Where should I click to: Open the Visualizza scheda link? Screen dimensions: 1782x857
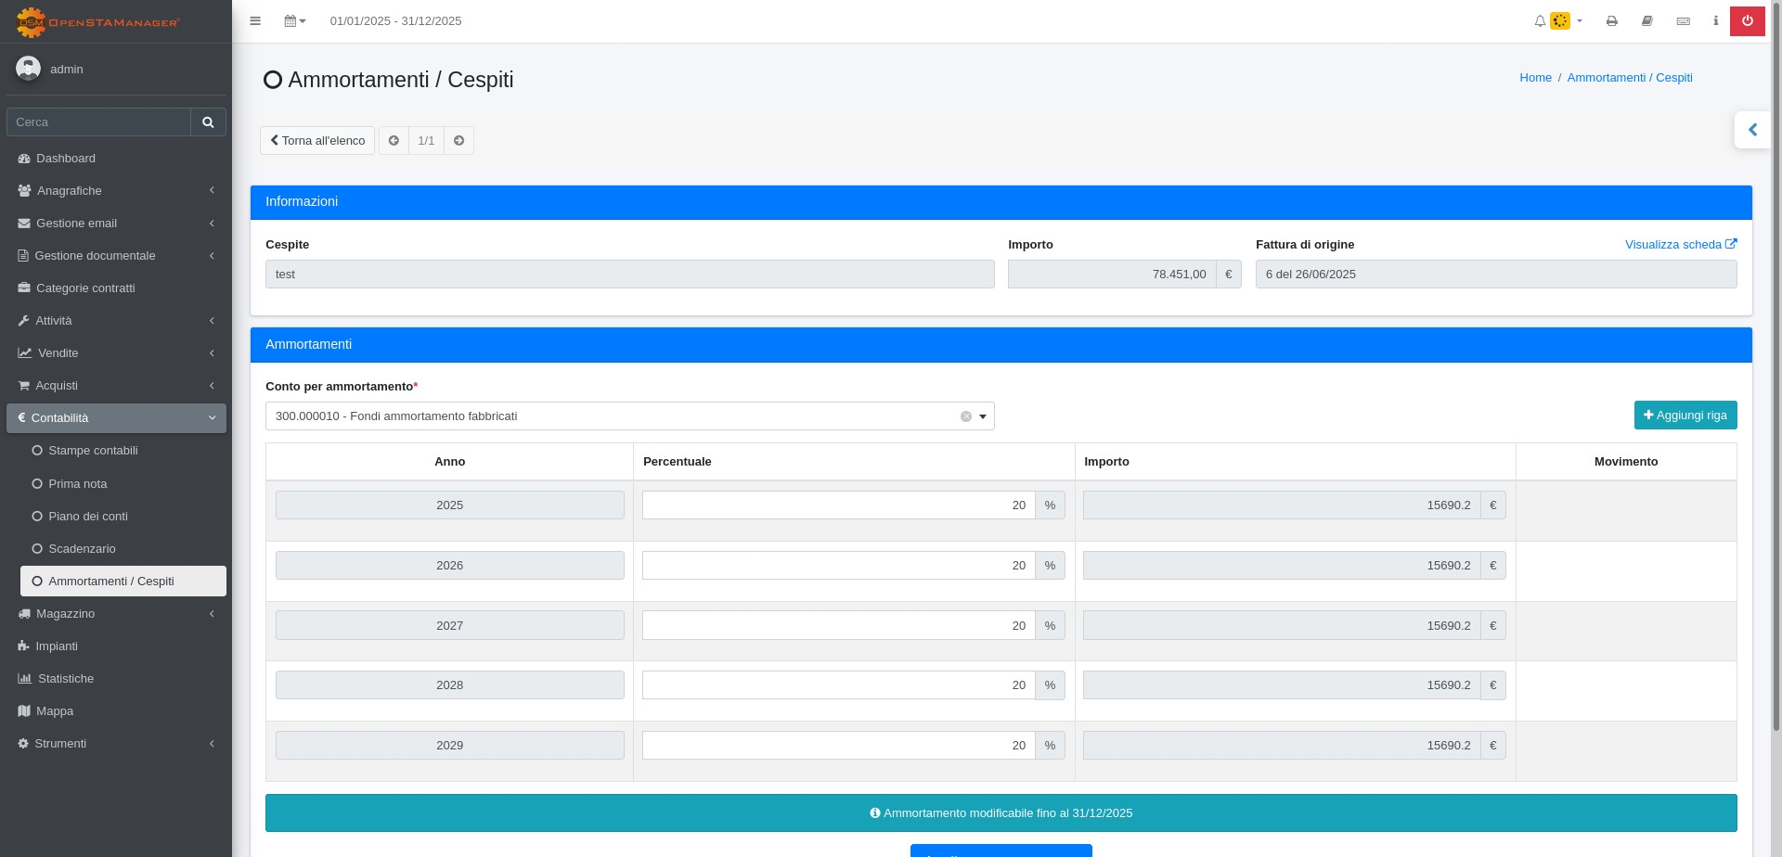coord(1680,245)
